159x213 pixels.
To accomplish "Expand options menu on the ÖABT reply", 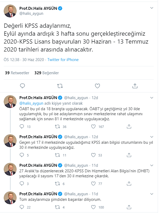I will click(x=152, y=98).
